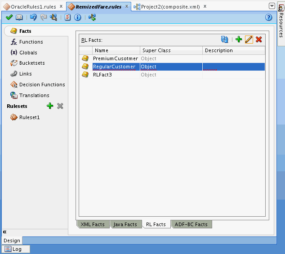Select the RegularCustomer name cell
Viewport: 285px width, 254px height.
(x=116, y=67)
